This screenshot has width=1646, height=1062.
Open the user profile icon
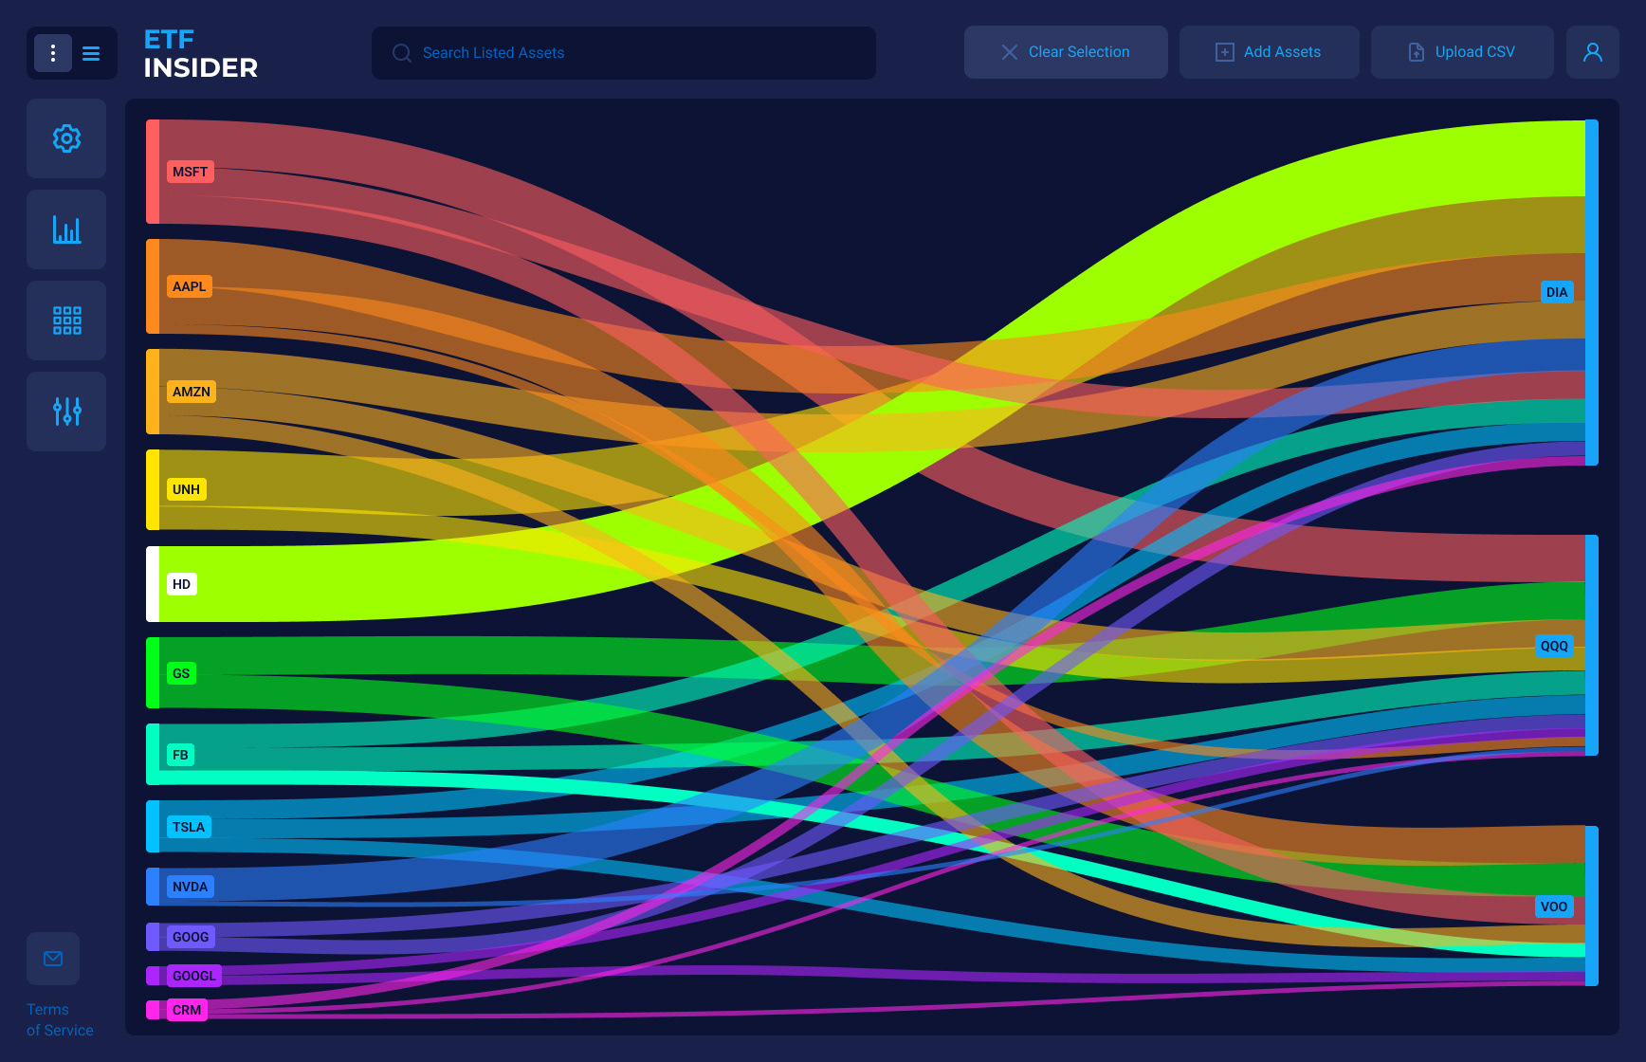1593,52
